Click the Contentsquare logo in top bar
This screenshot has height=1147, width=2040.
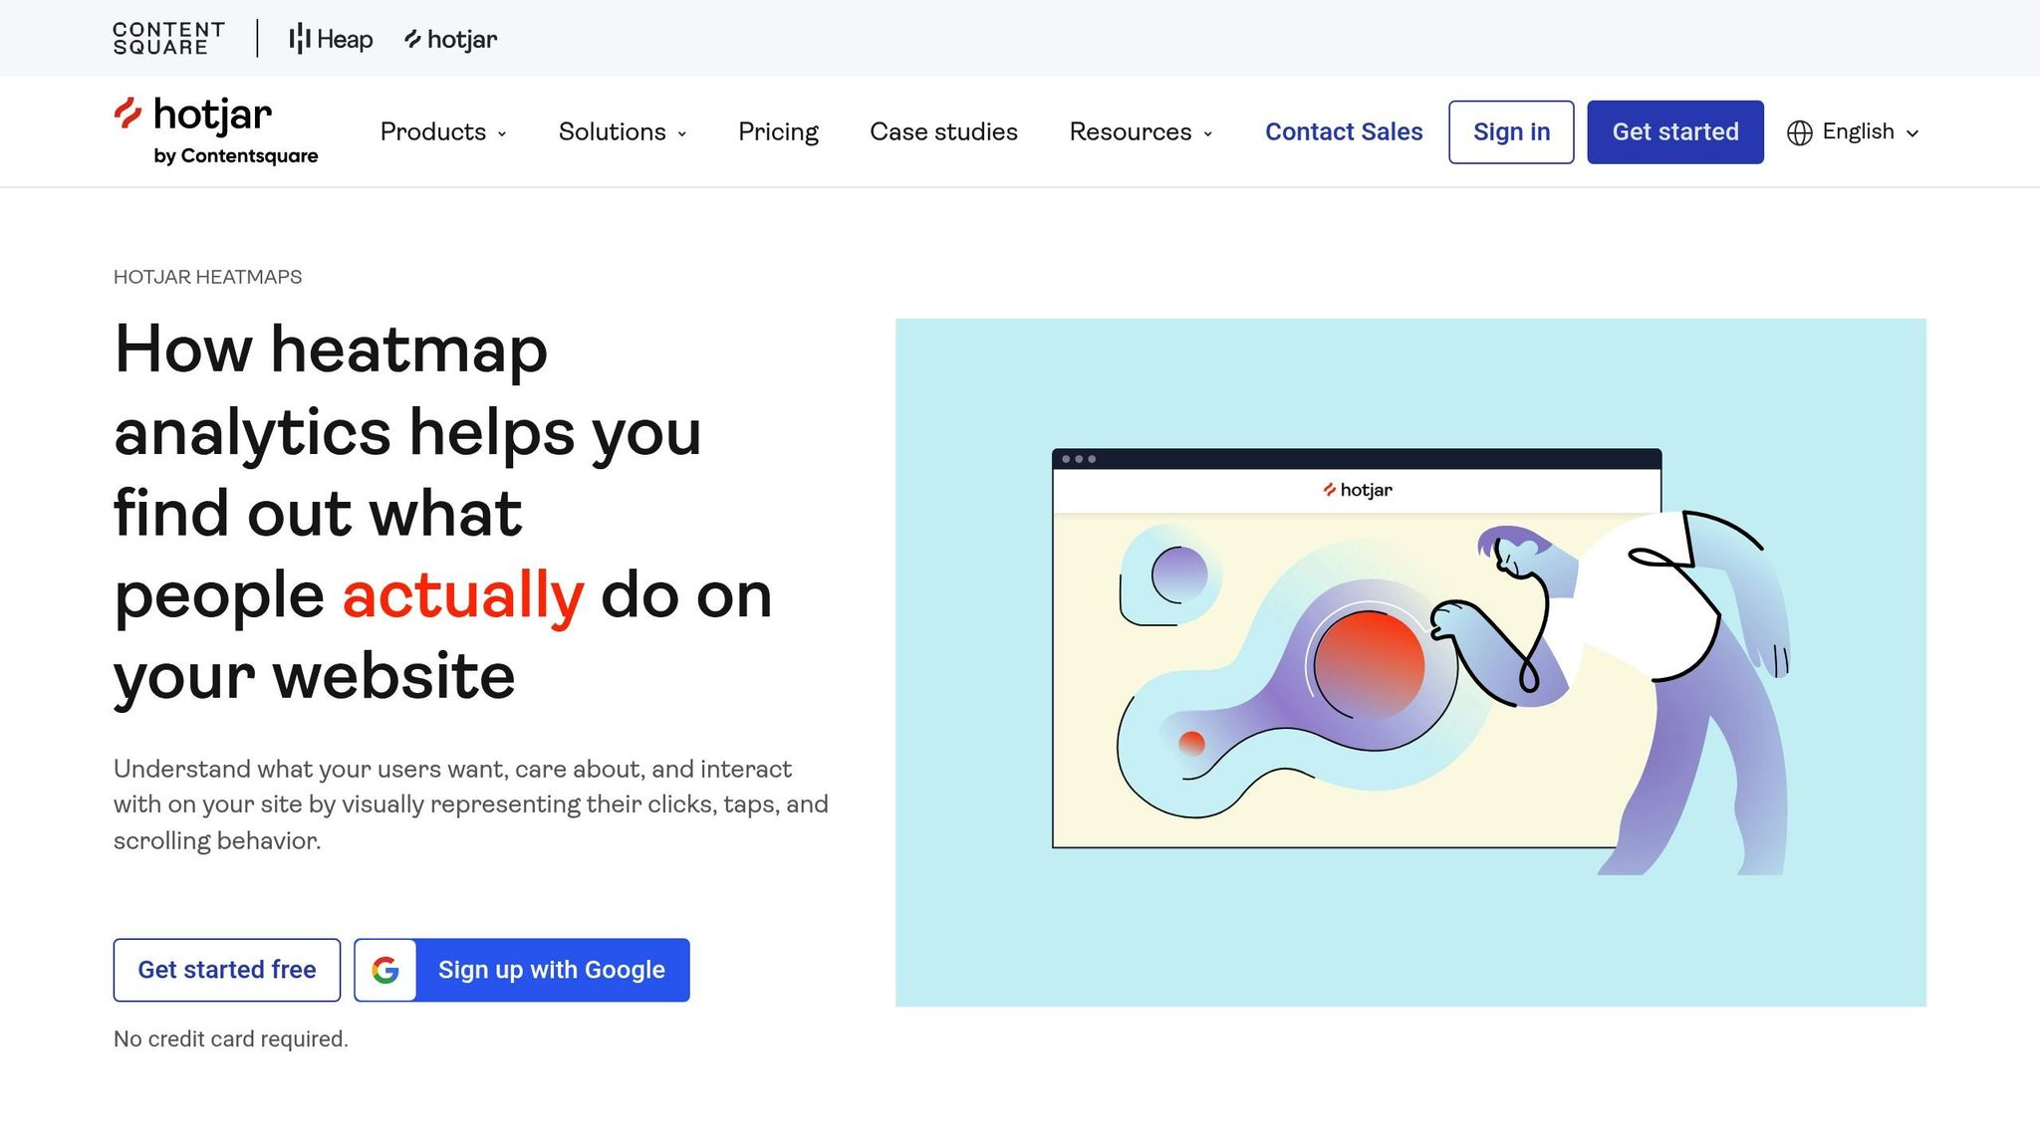[x=168, y=39]
